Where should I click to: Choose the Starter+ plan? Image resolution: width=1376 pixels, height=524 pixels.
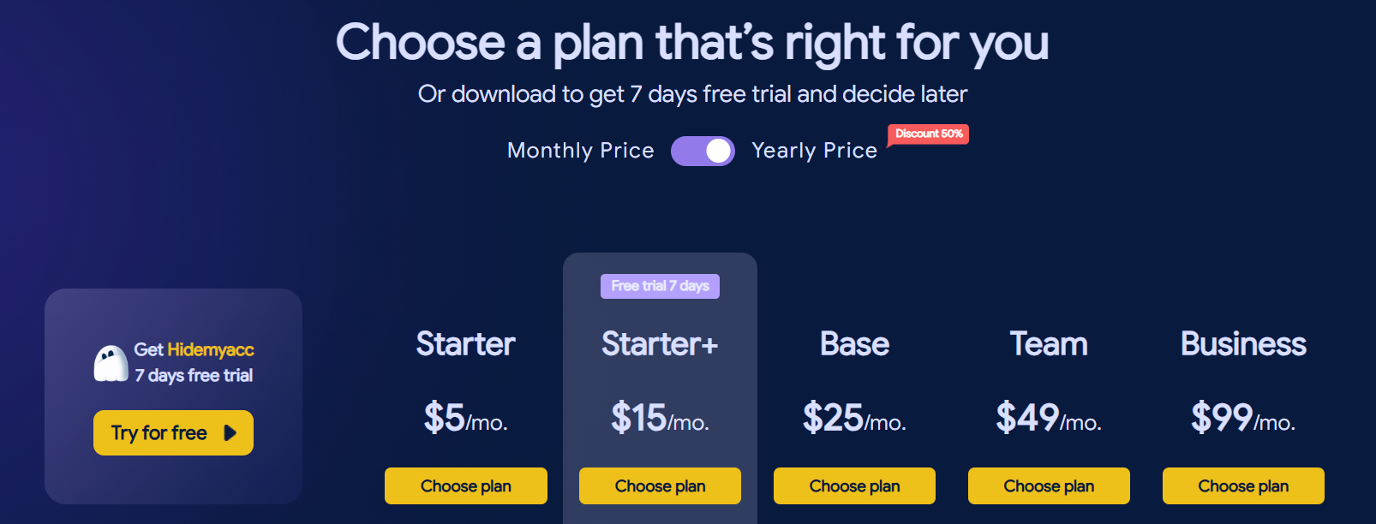point(660,486)
